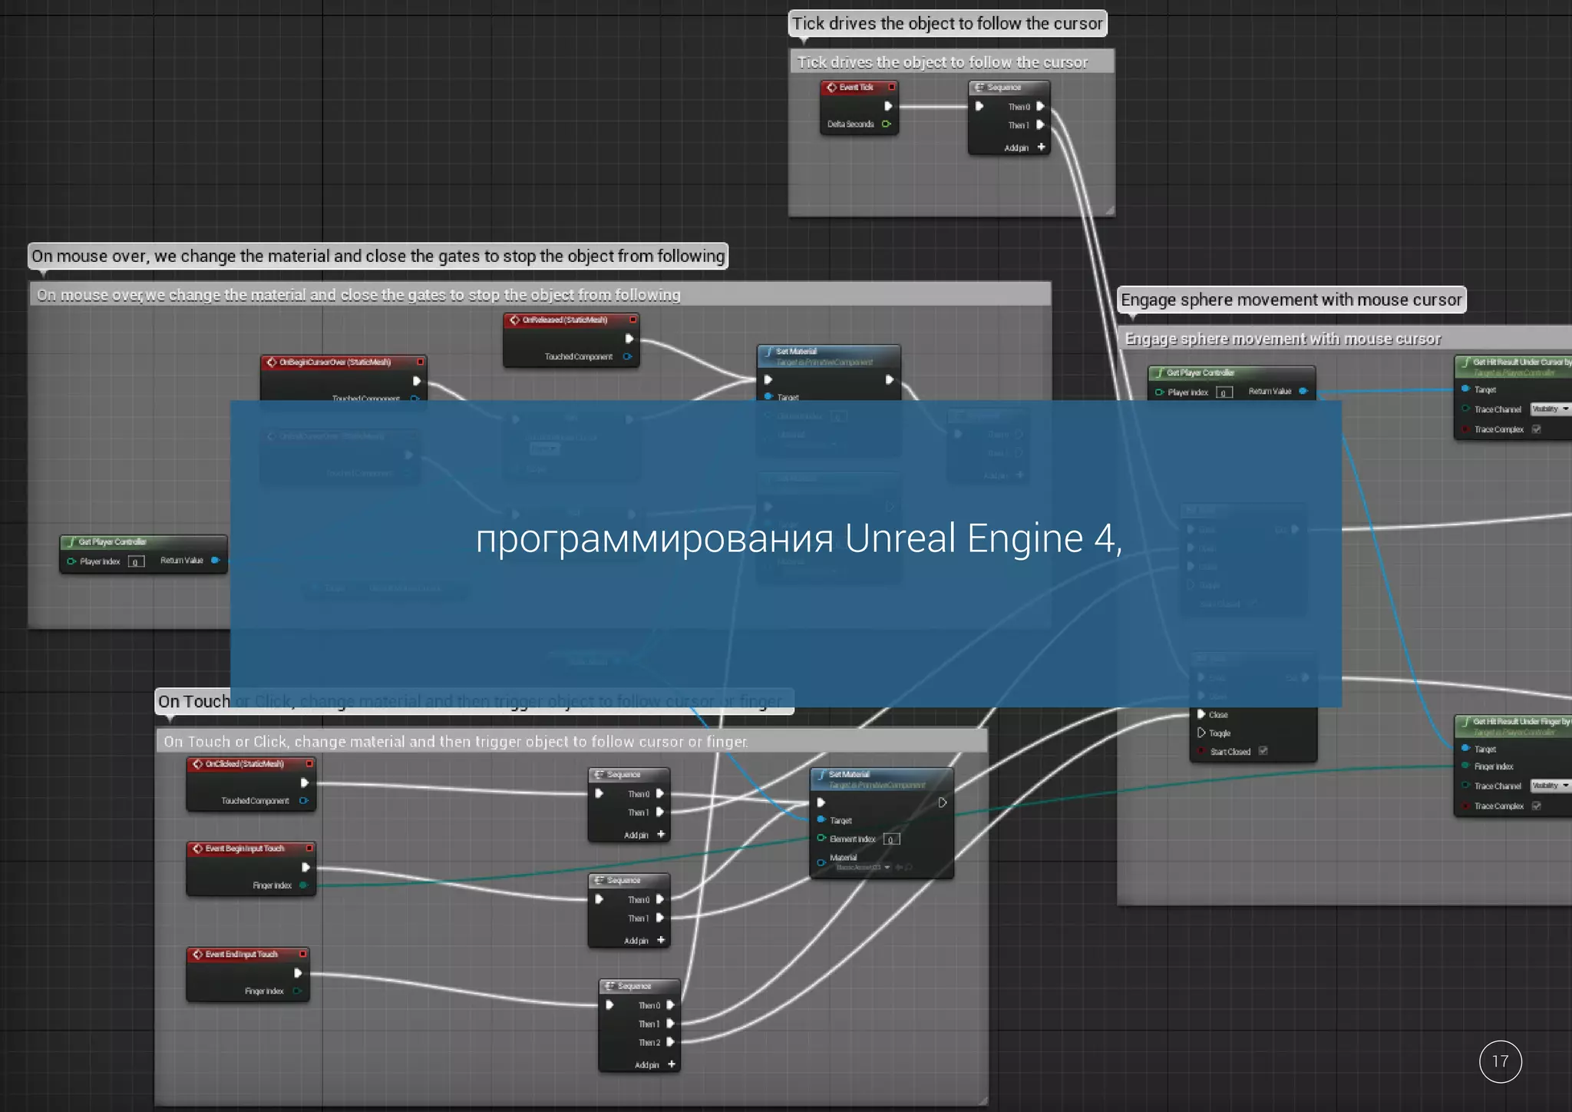Click the Then 2 output pin on Sequence
Viewport: 1572px width, 1112px height.
coord(671,1042)
